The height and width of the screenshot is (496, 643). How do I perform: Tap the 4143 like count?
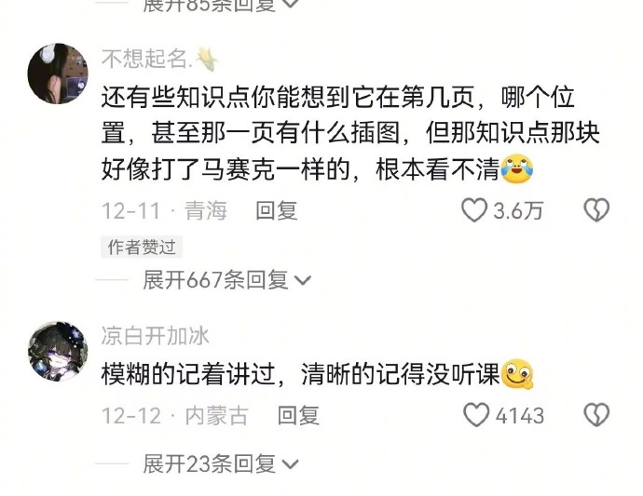[520, 415]
